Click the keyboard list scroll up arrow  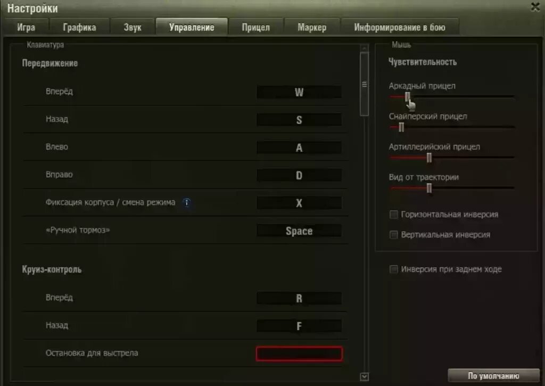[x=364, y=48]
